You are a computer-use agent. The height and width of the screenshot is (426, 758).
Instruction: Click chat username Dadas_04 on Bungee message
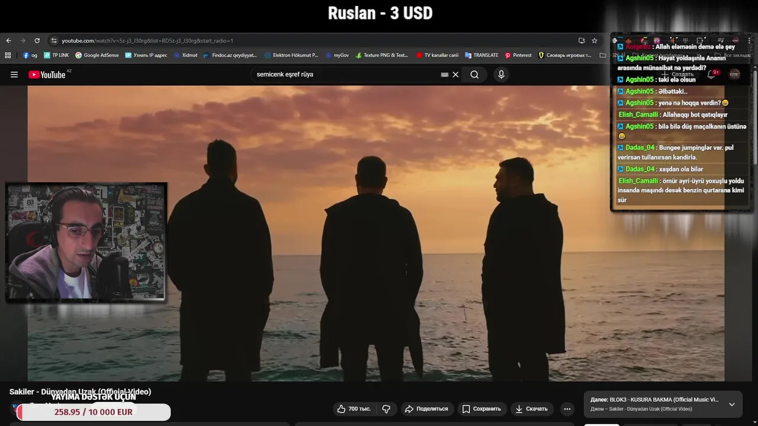click(x=640, y=147)
